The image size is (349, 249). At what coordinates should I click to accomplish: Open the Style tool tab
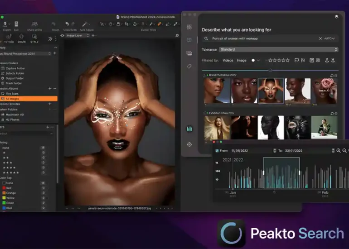coord(34,38)
